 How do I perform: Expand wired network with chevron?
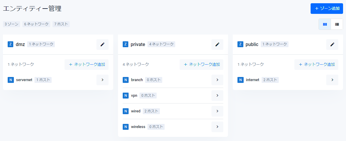point(217,111)
